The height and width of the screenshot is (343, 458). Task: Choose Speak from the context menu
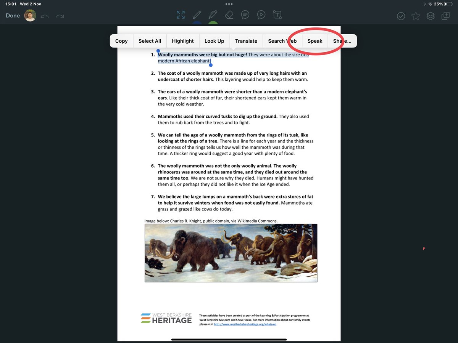(315, 41)
